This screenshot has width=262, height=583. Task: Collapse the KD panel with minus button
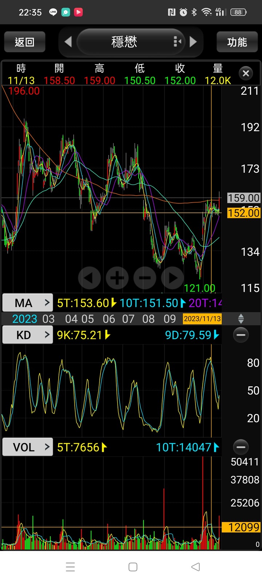point(241,335)
